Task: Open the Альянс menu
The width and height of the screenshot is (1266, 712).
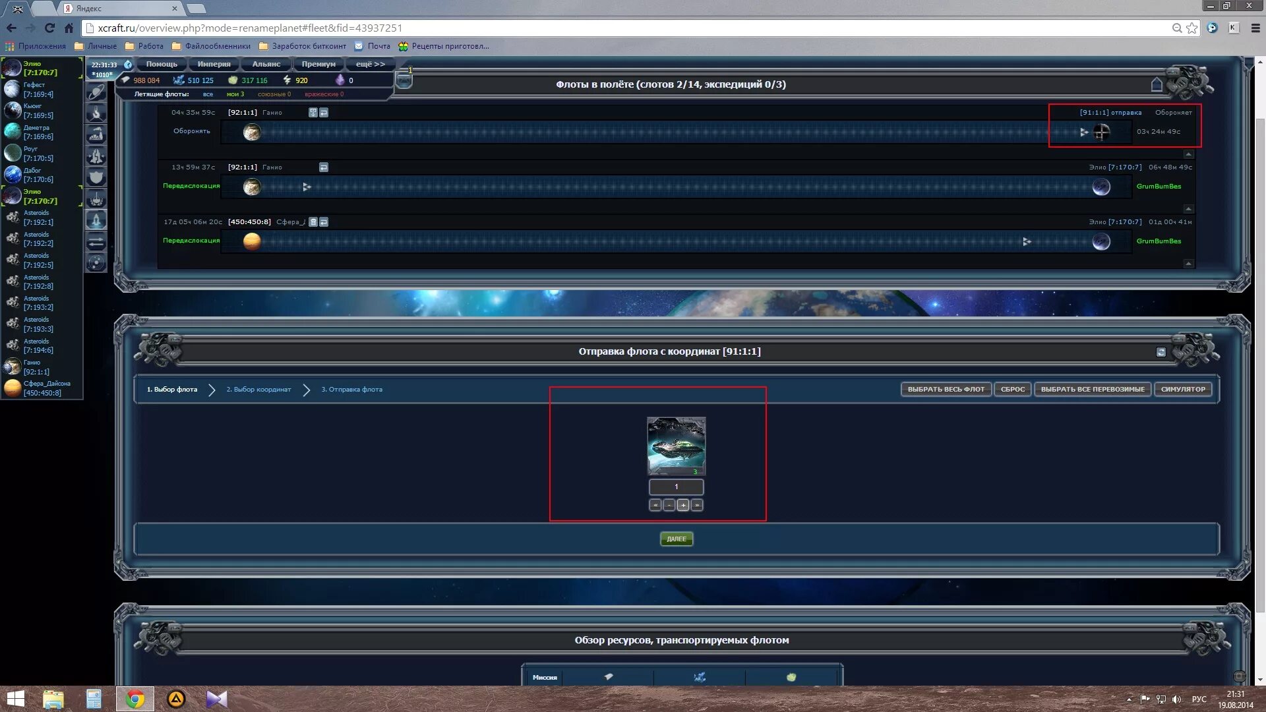Action: tap(266, 64)
